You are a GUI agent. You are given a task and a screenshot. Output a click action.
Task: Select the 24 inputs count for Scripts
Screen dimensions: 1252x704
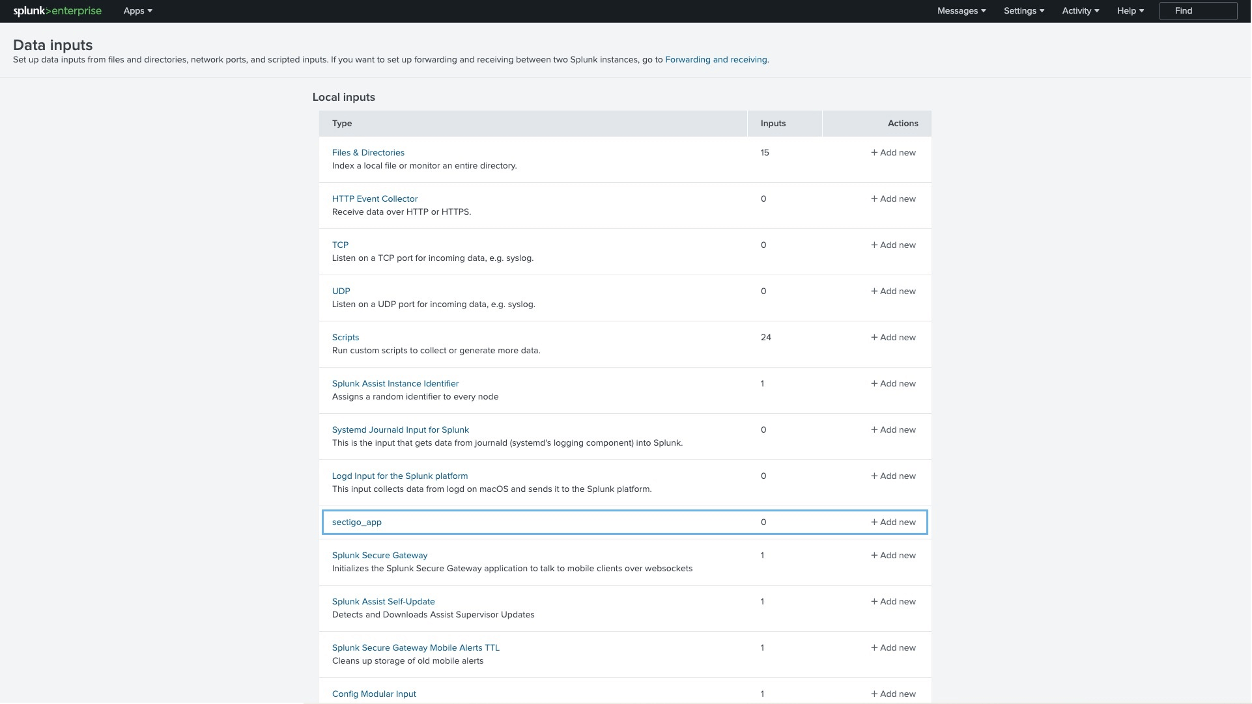(765, 338)
